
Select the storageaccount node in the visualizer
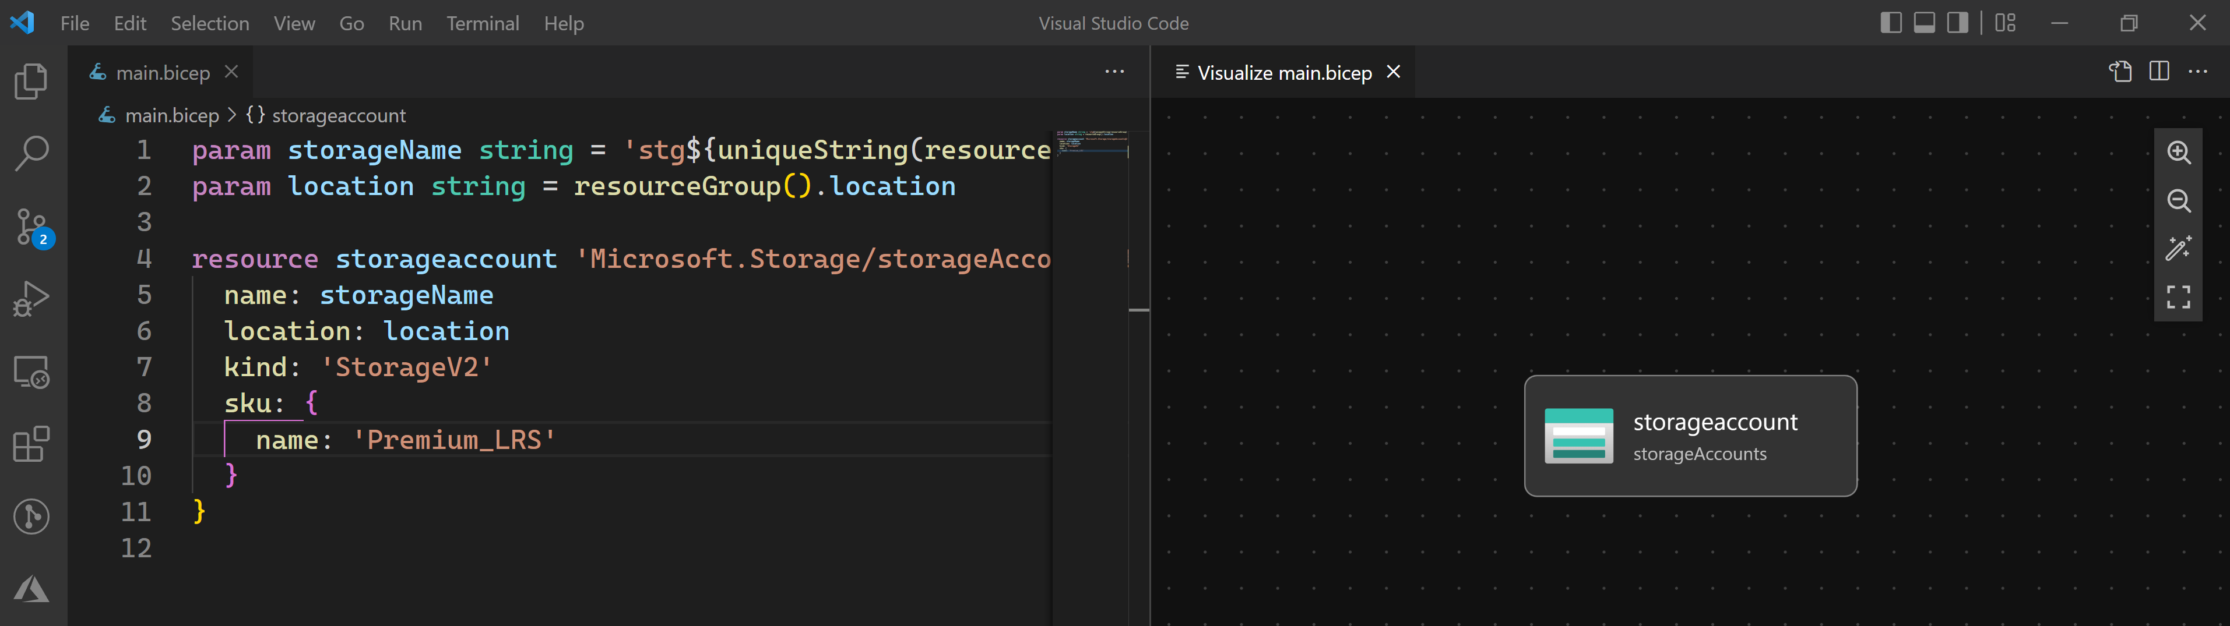click(x=1691, y=436)
